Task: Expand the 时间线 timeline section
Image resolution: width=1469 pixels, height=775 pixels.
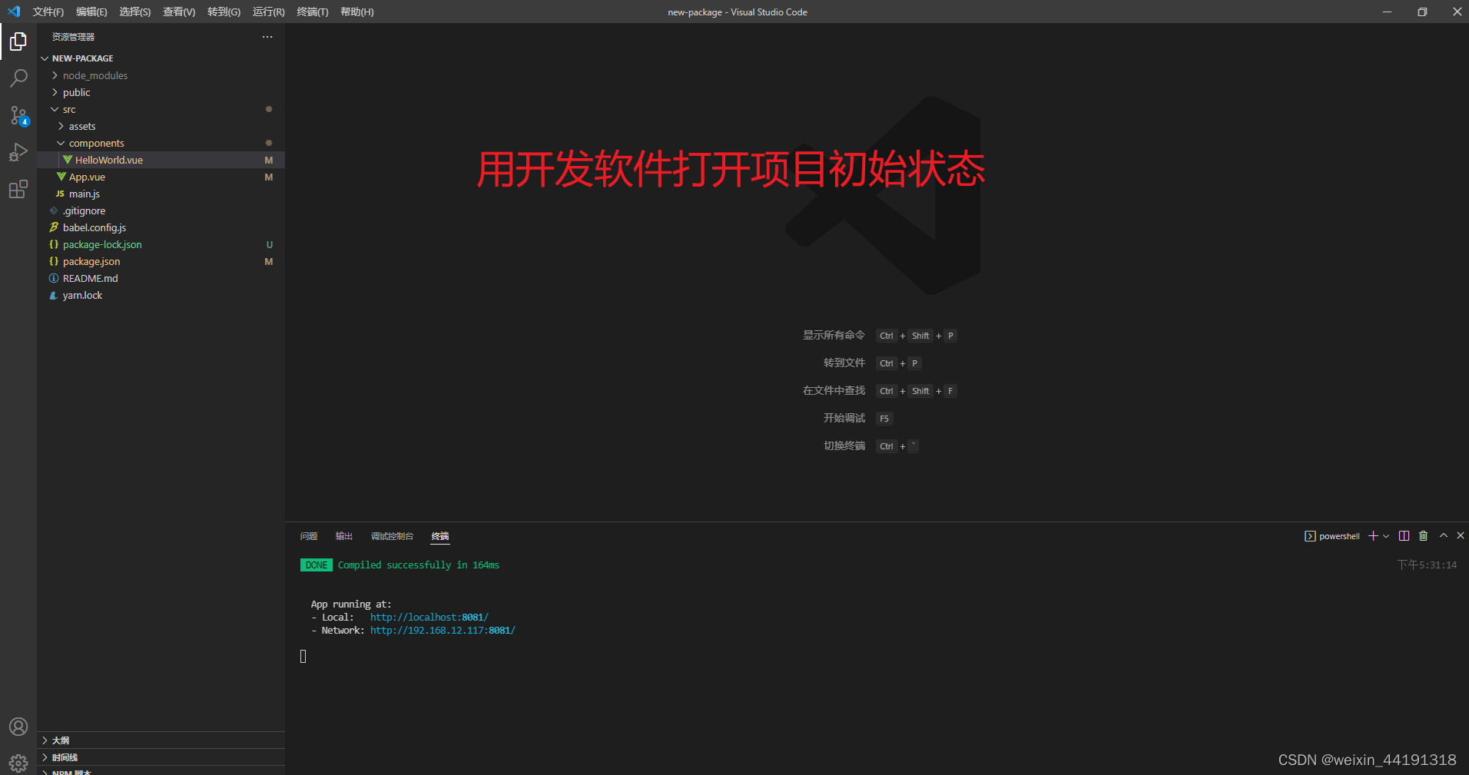Action: 161,757
